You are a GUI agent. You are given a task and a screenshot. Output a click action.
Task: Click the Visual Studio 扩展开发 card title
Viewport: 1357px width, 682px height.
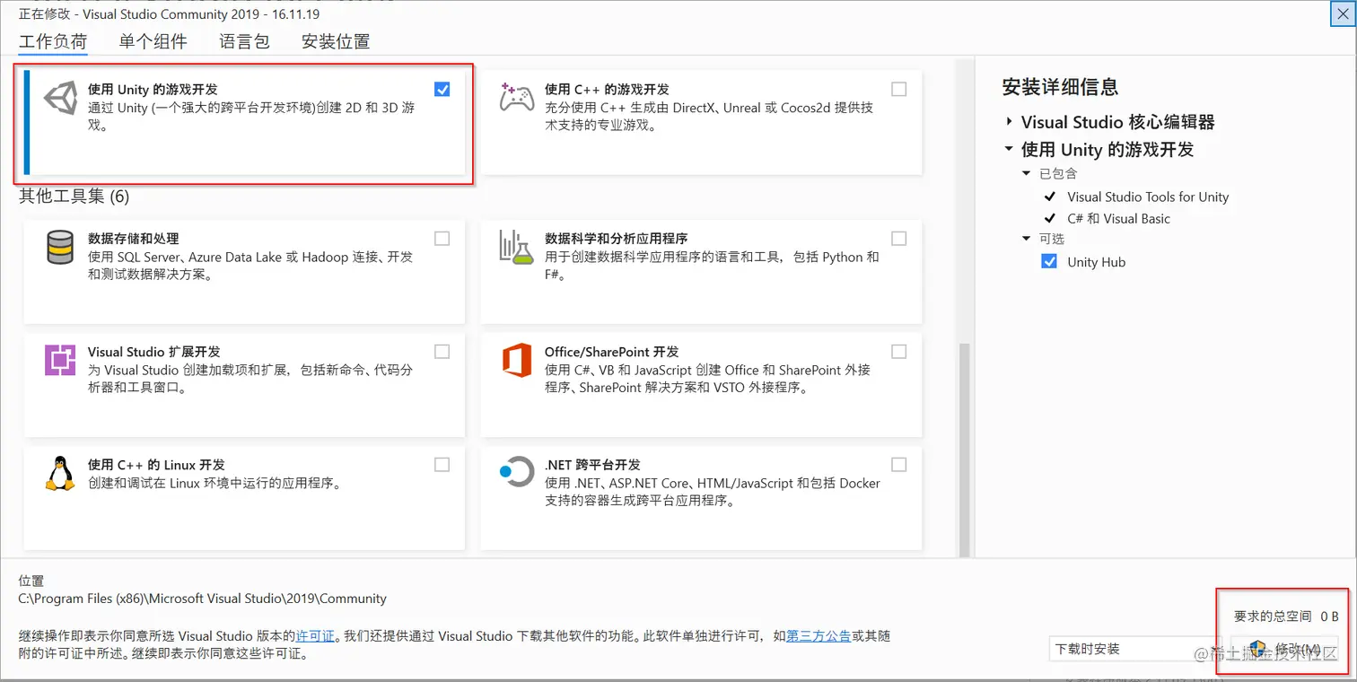click(154, 352)
